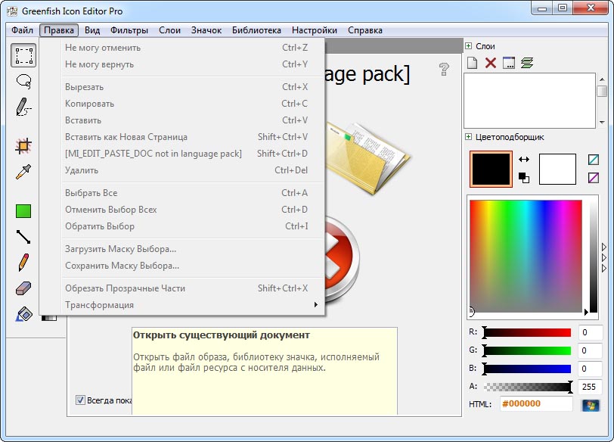Collapse the Цветоподборщик panel
The height and width of the screenshot is (442, 614).
point(469,137)
